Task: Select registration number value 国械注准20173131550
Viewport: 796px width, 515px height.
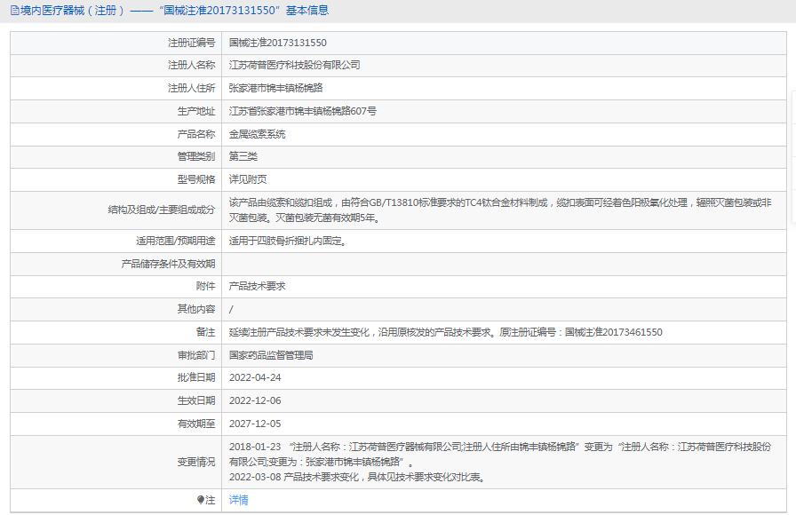Action: (278, 43)
